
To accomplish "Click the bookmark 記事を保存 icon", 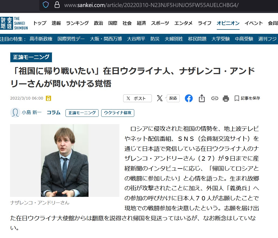I will pyautogui.click(x=237, y=98).
